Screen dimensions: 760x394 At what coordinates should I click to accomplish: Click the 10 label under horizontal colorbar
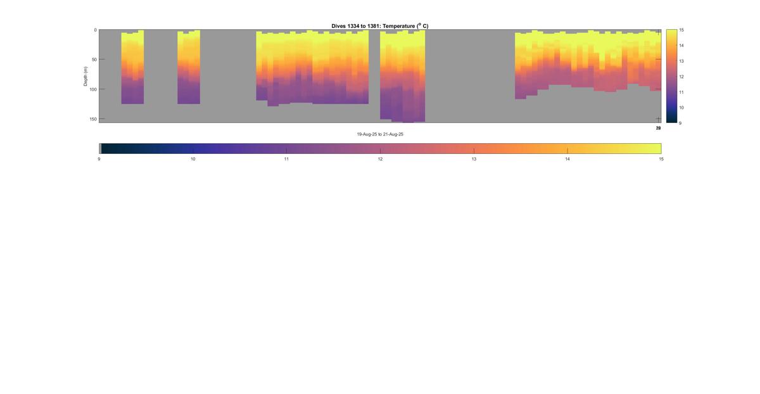[x=193, y=160]
